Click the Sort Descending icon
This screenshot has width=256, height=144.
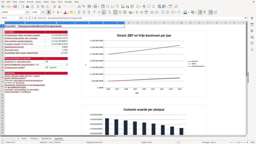[112, 6]
